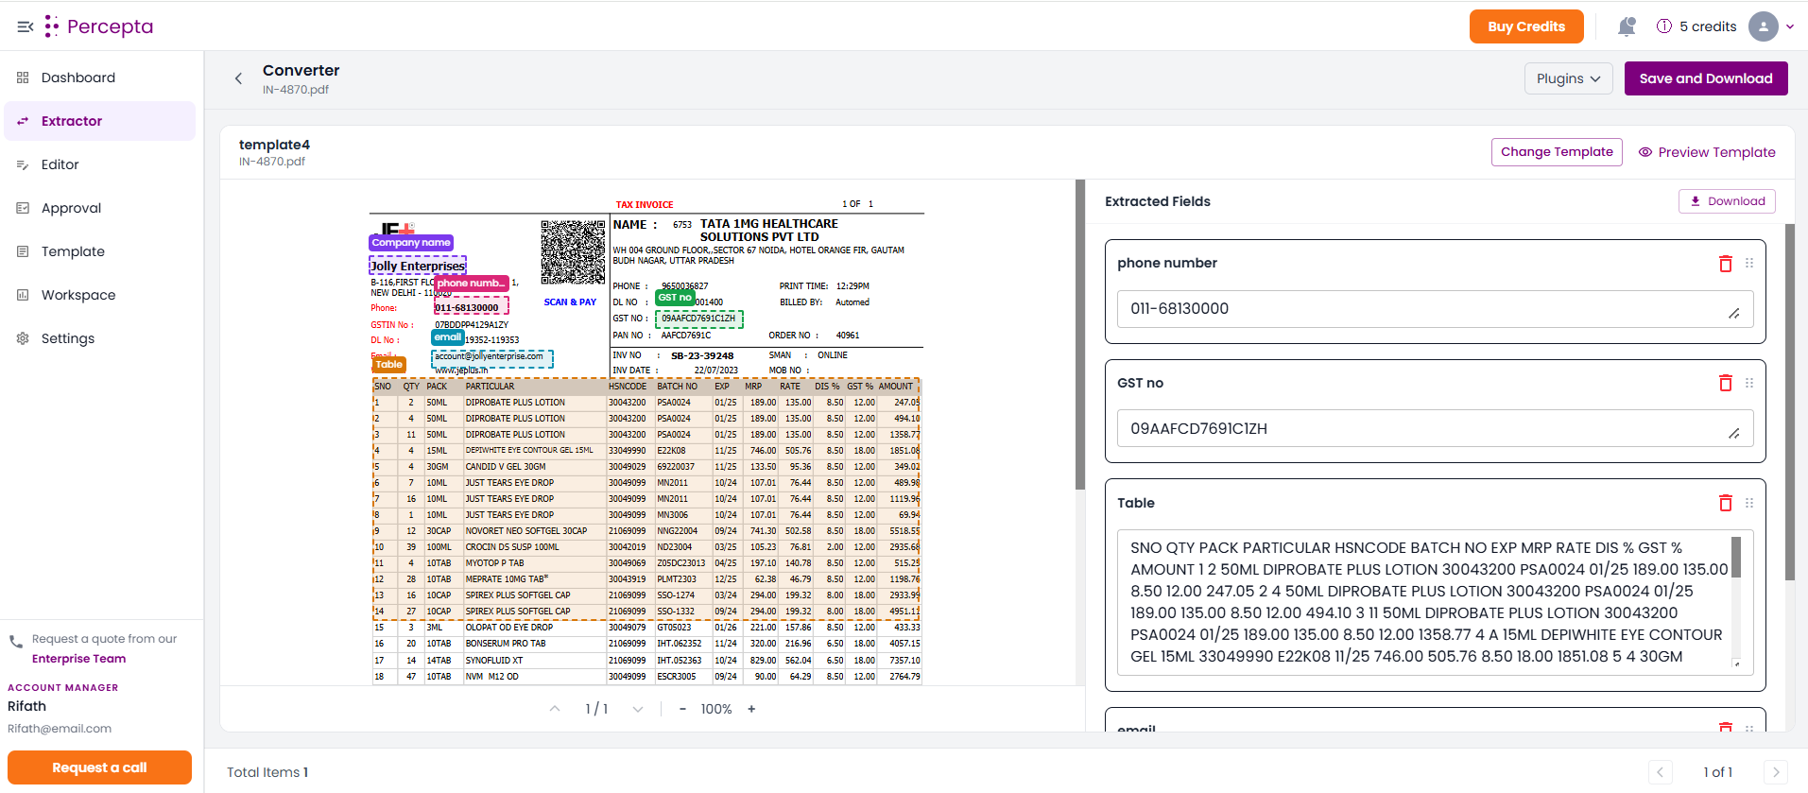Click the Change Template button
This screenshot has width=1808, height=793.
[1557, 152]
